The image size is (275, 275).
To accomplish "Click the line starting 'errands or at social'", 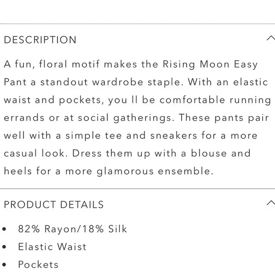I will click(x=137, y=118).
